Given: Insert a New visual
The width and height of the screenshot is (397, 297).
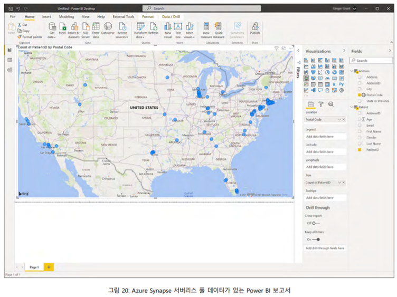Looking at the screenshot, I should pos(168,30).
